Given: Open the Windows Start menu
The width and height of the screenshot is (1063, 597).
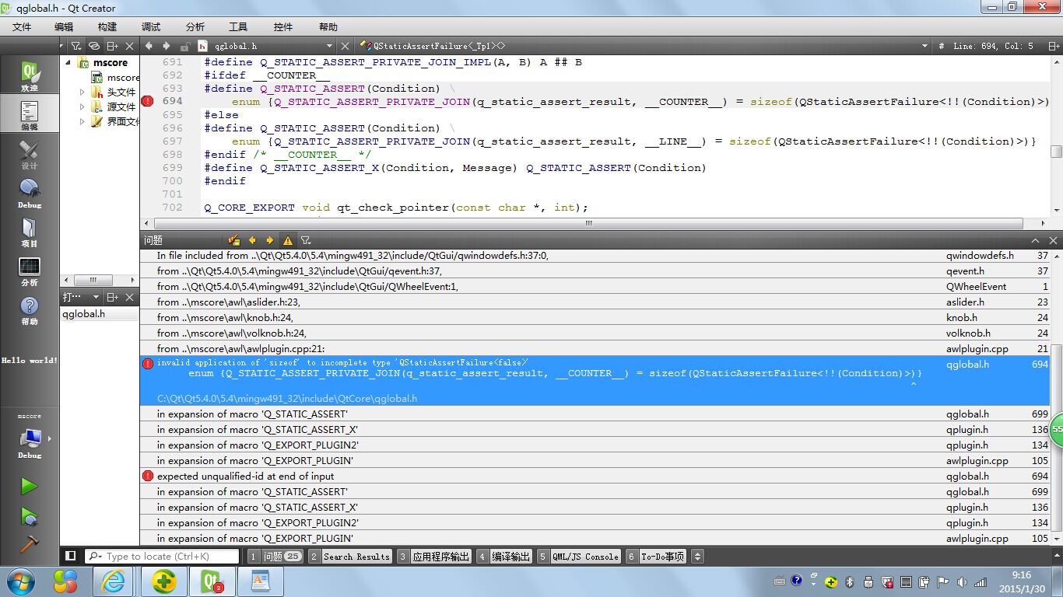Looking at the screenshot, I should (x=20, y=581).
